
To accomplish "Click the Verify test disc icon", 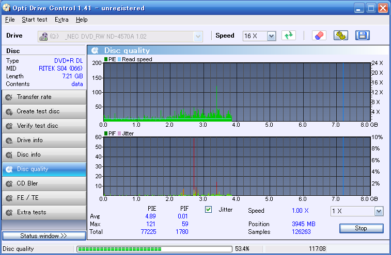I will [9, 126].
